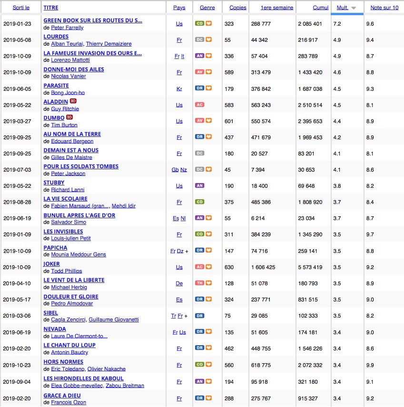
Task: Open the Parasite film link
Action: [x=56, y=86]
